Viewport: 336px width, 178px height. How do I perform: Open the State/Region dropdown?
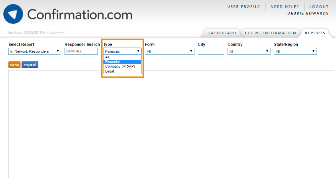(x=295, y=51)
